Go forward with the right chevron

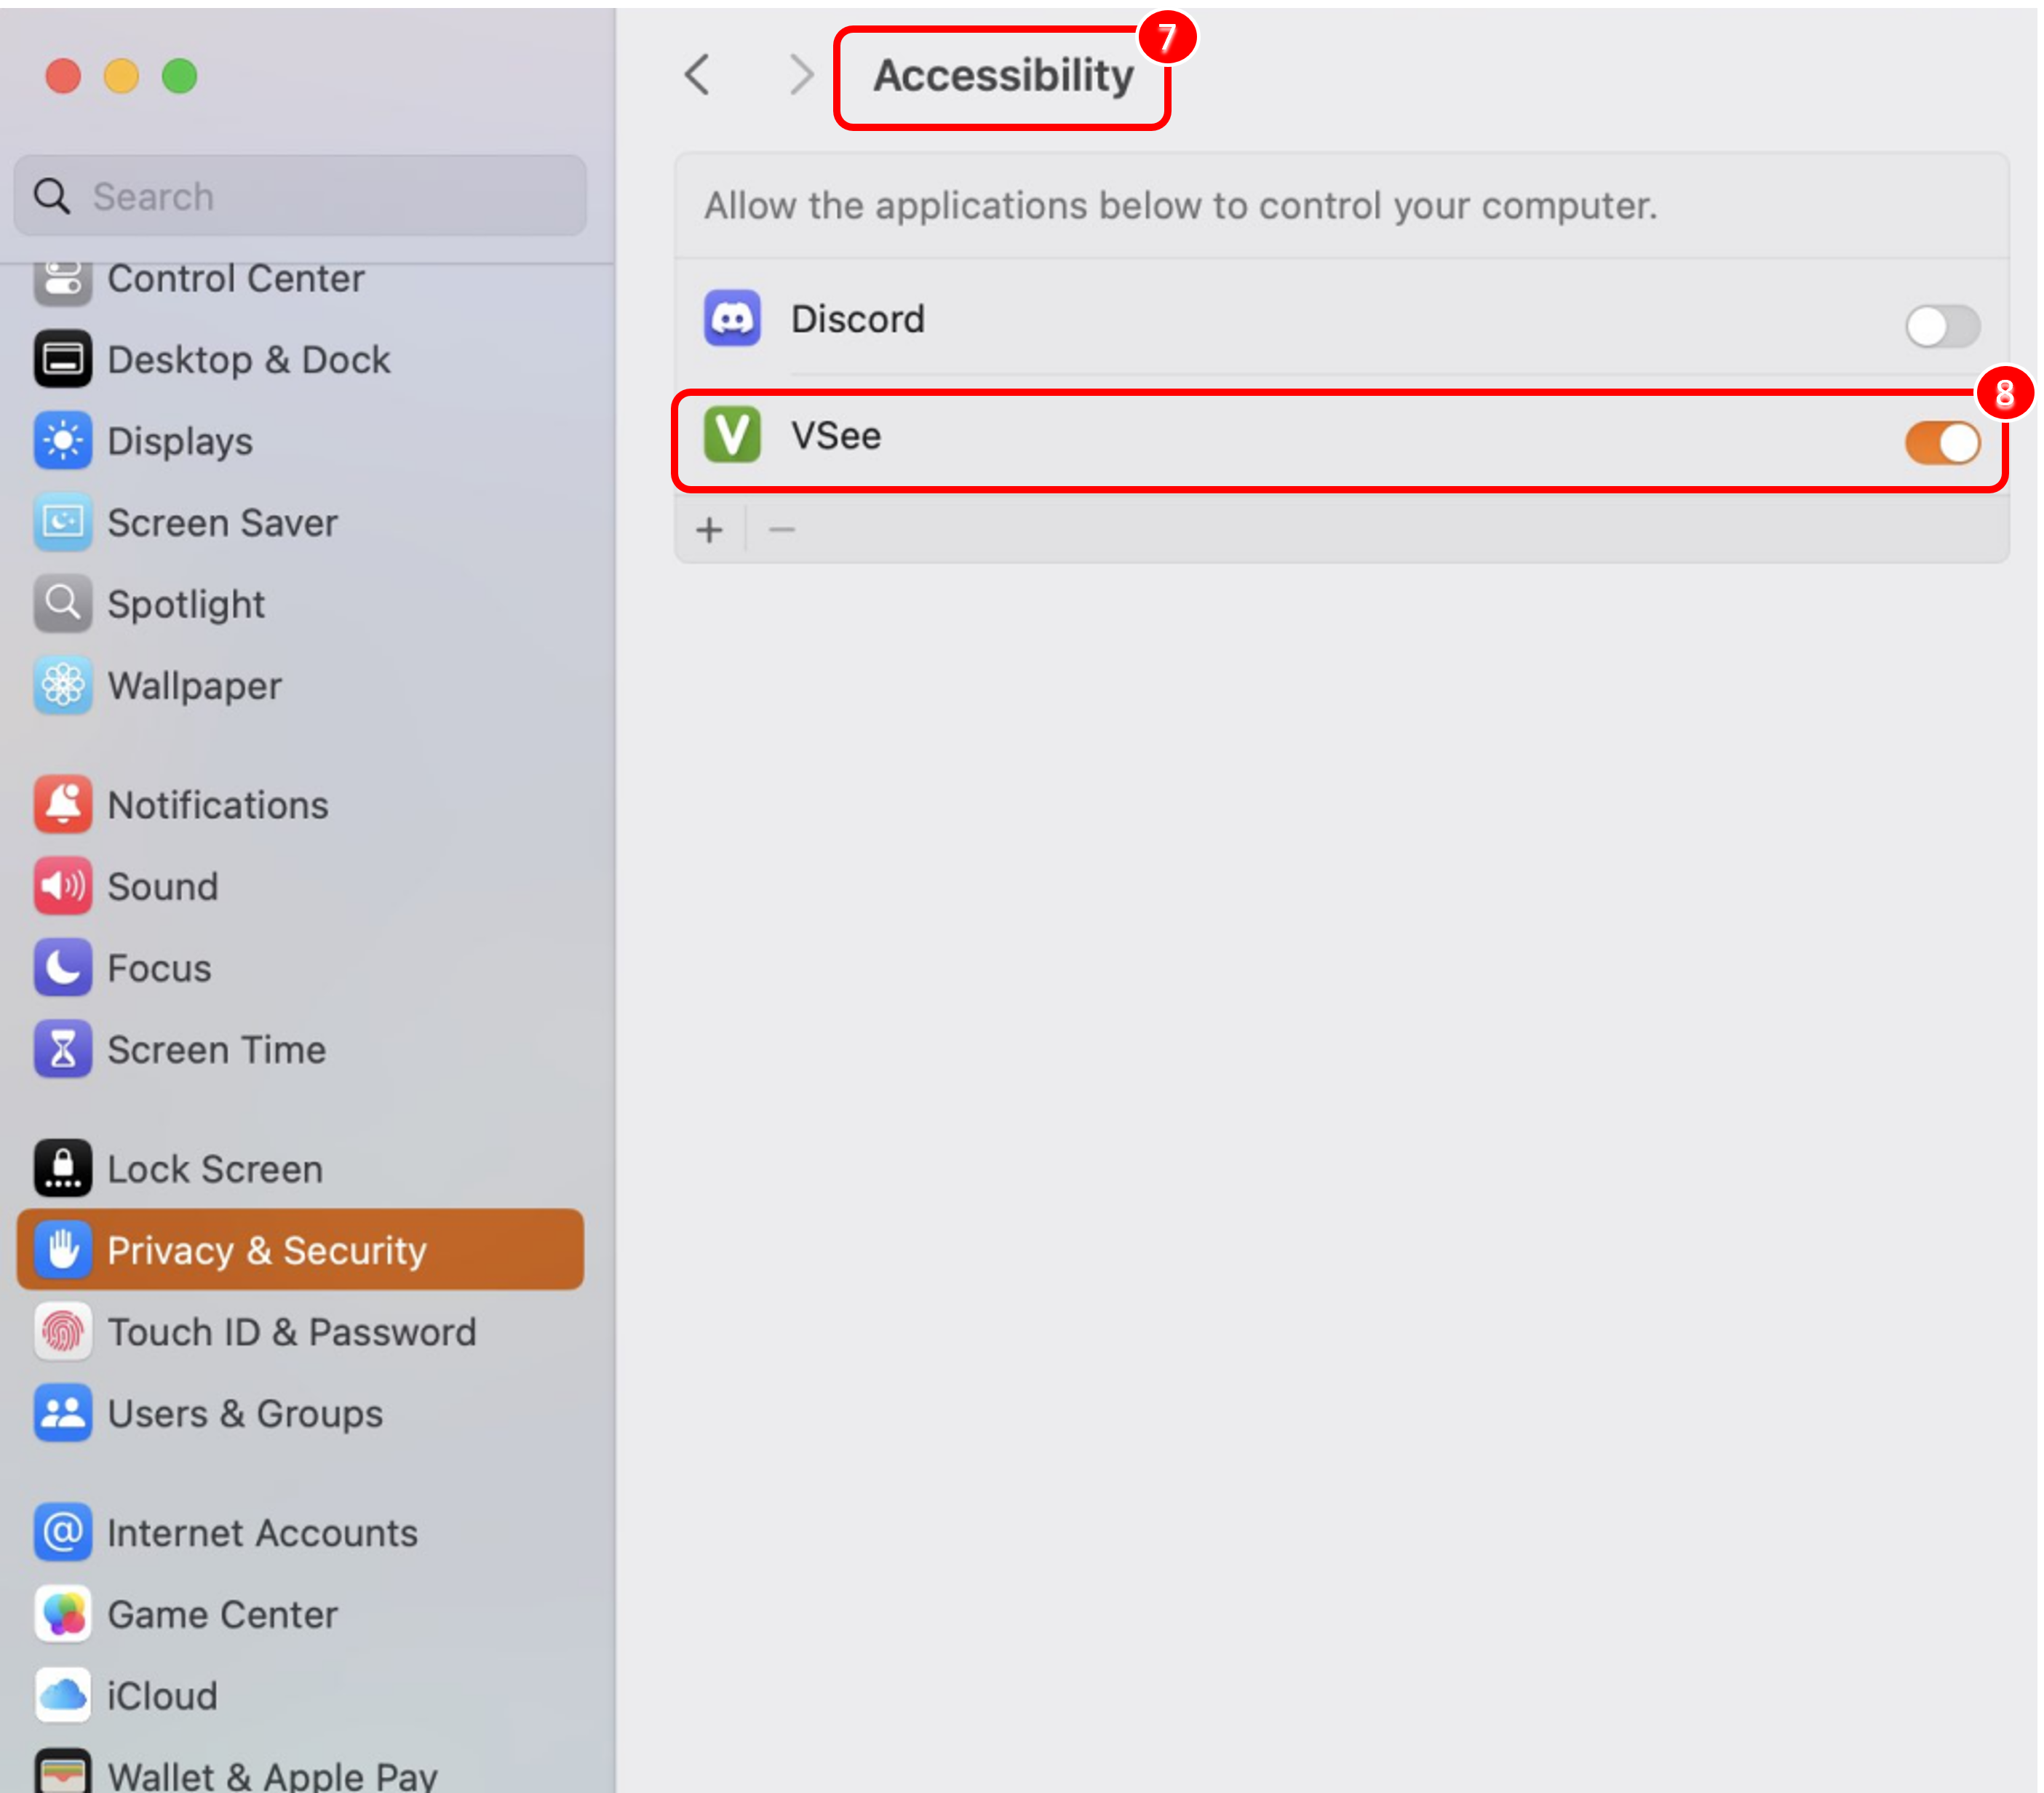801,75
